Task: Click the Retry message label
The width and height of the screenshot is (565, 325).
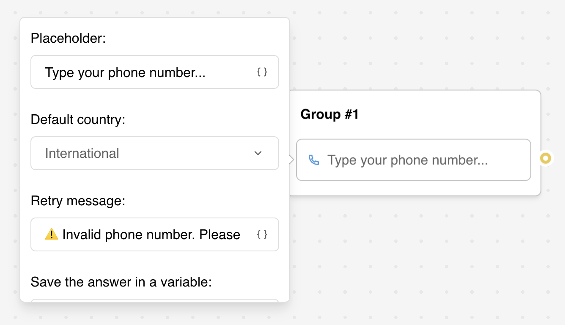Action: tap(78, 201)
